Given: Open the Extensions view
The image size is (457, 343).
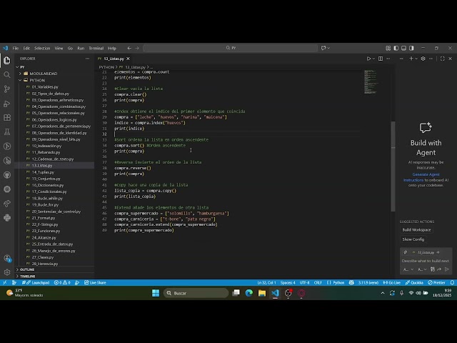Looking at the screenshot, I should (x=7, y=117).
